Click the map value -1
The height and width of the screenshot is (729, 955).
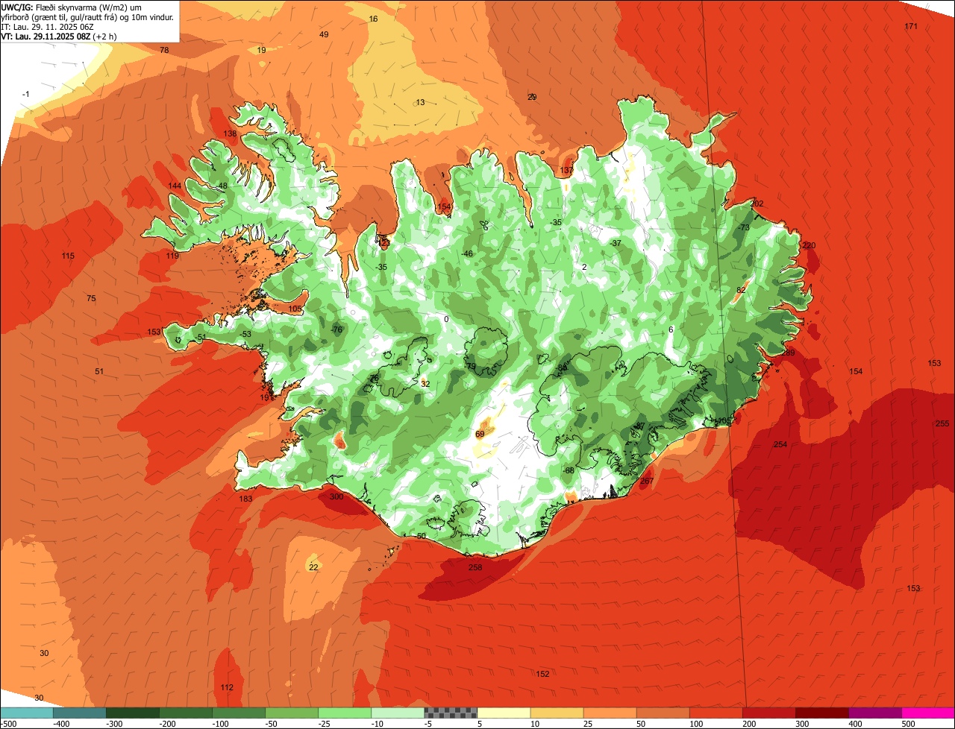(x=26, y=94)
